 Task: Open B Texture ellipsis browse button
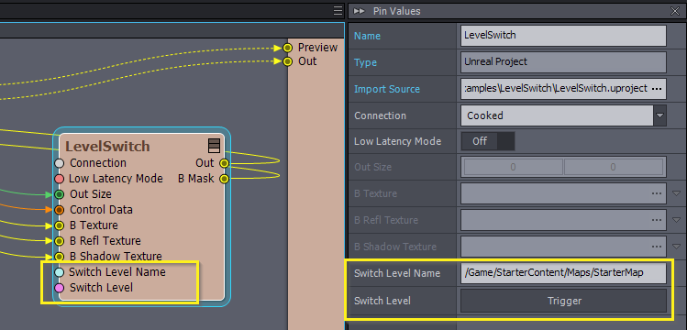(657, 193)
